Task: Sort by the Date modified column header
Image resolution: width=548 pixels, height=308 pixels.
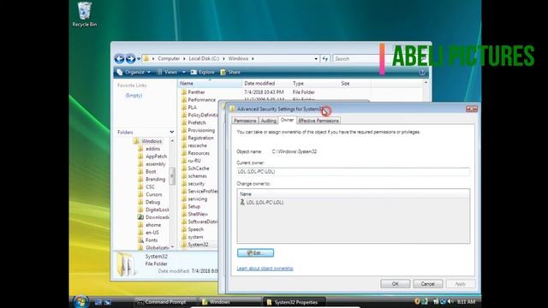Action: tap(266, 84)
